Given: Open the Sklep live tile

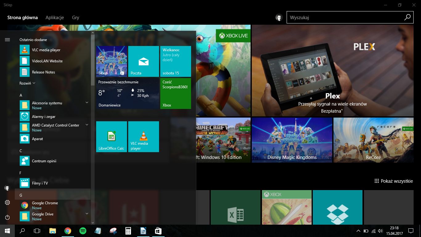Looking at the screenshot, I should click(112, 61).
